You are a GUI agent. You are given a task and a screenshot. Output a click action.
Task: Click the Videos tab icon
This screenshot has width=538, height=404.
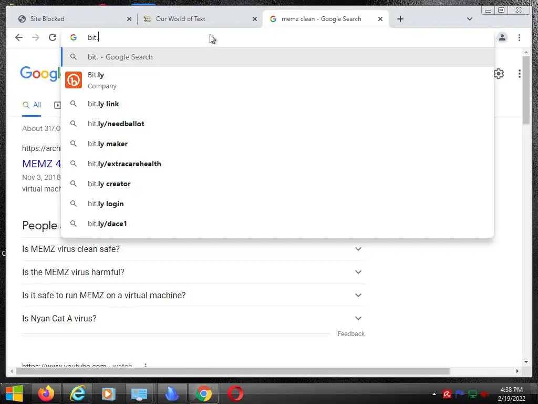point(58,105)
